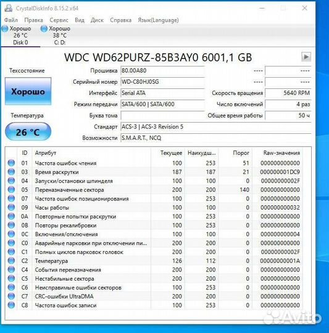
Task: Open the Правка menu
Action: click(x=33, y=20)
